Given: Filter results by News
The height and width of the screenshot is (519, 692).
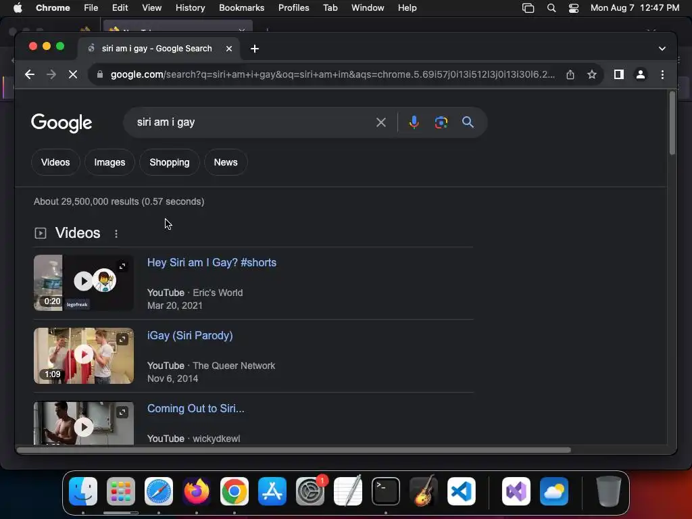Looking at the screenshot, I should click(x=226, y=162).
